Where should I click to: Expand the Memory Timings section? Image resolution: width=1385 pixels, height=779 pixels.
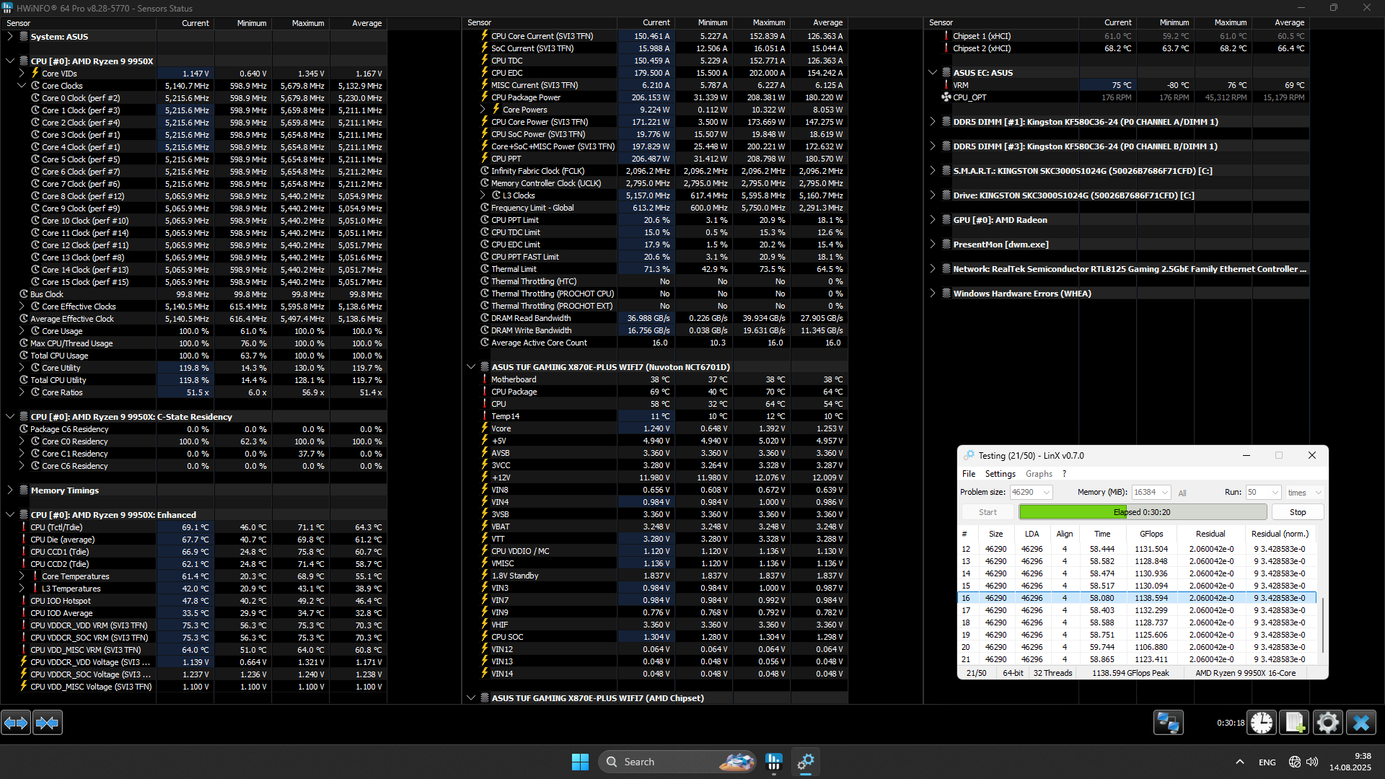(10, 490)
